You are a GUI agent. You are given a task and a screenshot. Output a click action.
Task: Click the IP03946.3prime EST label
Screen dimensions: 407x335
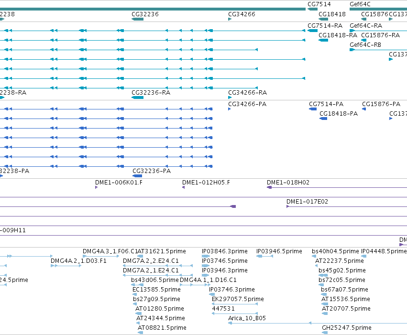coord(224,270)
